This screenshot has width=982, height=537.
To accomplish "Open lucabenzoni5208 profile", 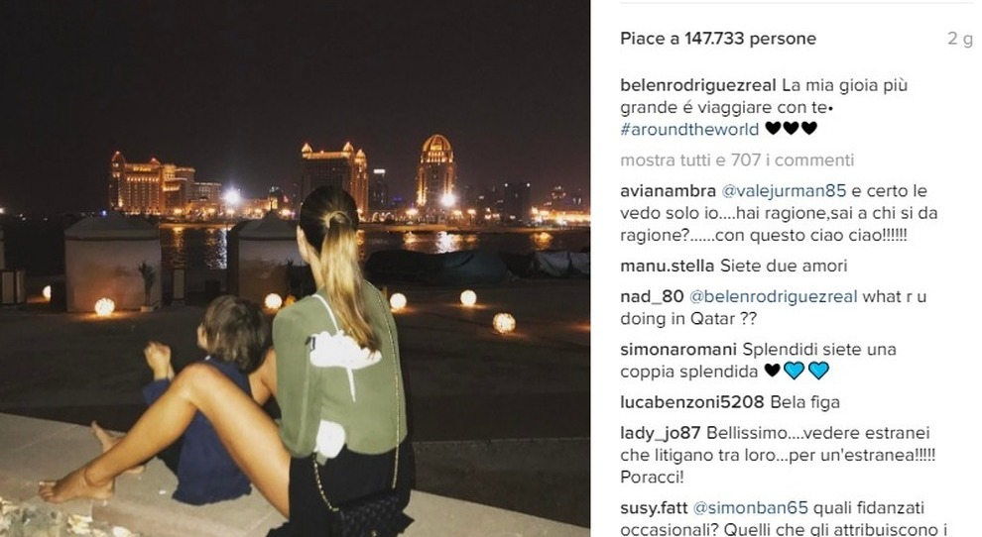I will click(x=692, y=402).
